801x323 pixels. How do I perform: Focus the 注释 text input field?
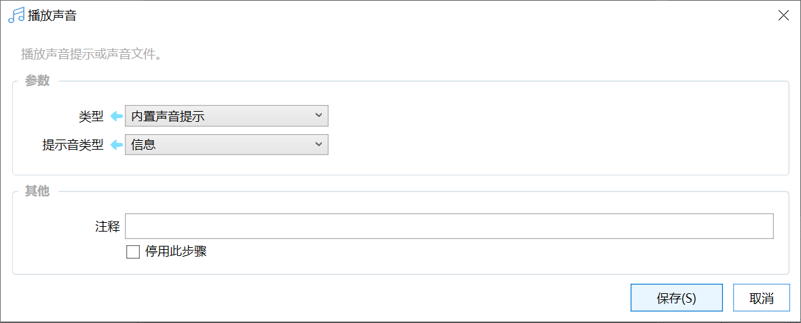tap(449, 226)
